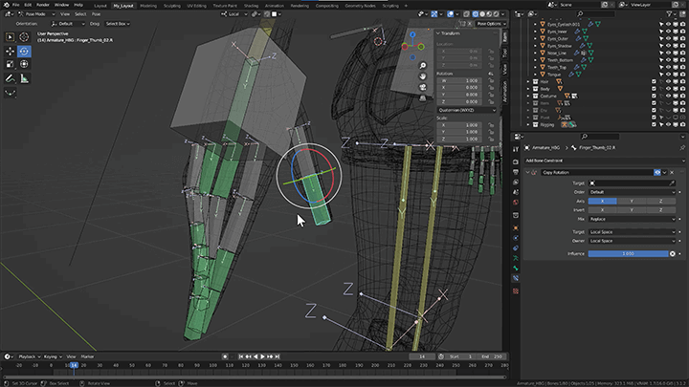
Task: Open the File menu
Action: point(16,5)
